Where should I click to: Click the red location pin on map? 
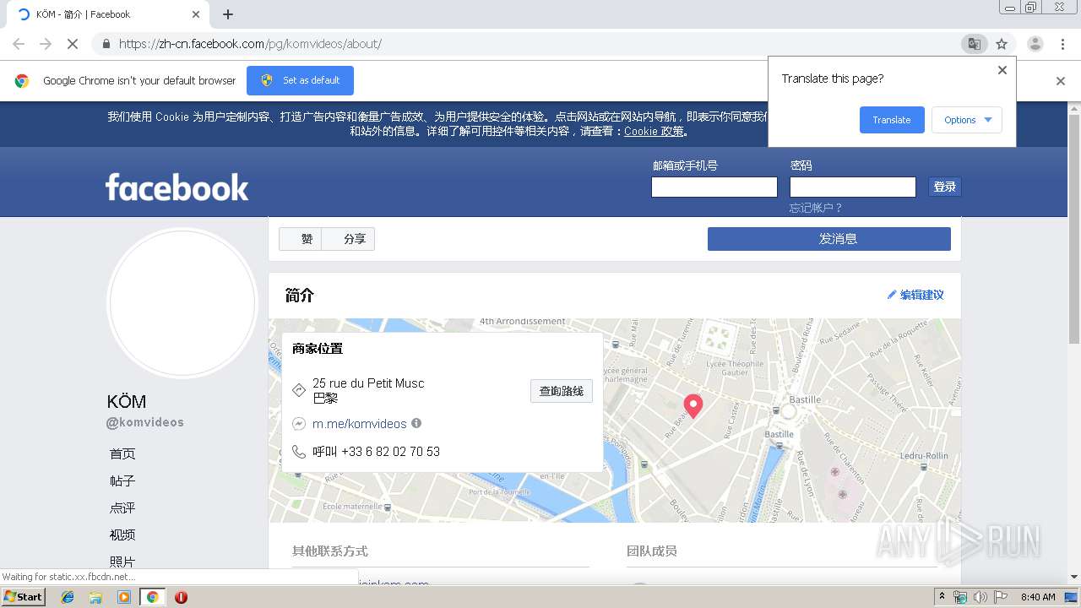coord(693,405)
